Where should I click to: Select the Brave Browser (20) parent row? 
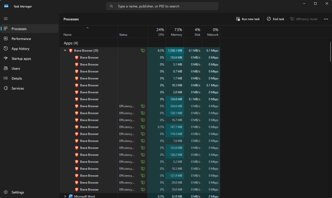140,50
